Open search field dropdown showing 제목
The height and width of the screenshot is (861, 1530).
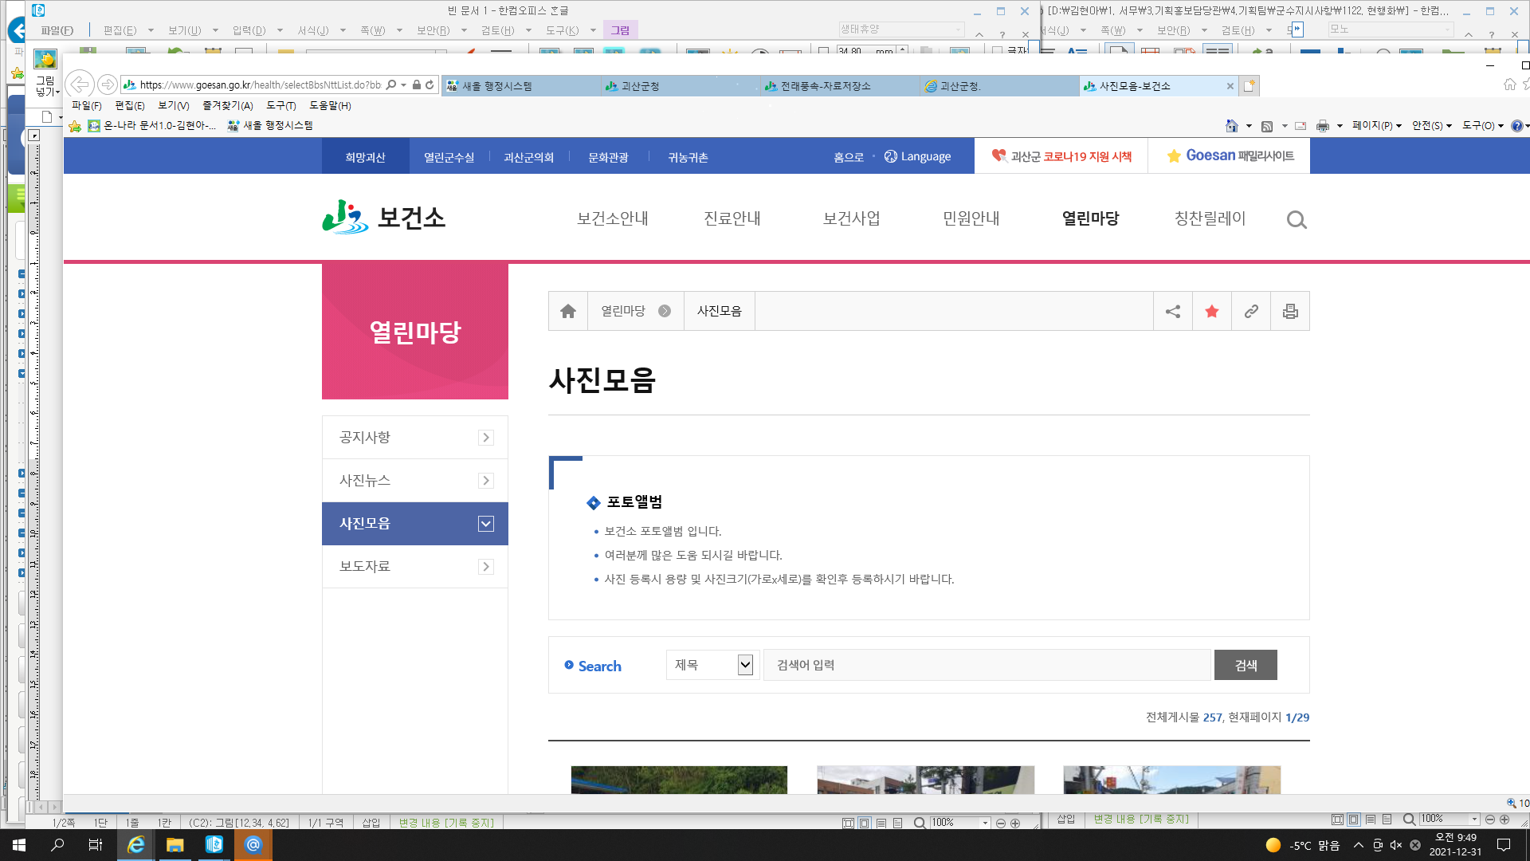[712, 665]
